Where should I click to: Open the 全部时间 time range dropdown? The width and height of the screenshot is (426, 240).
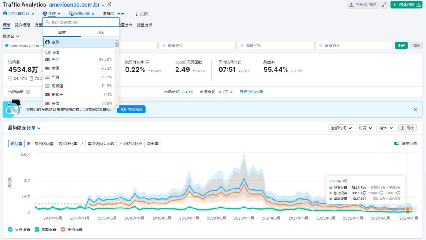coord(341,128)
